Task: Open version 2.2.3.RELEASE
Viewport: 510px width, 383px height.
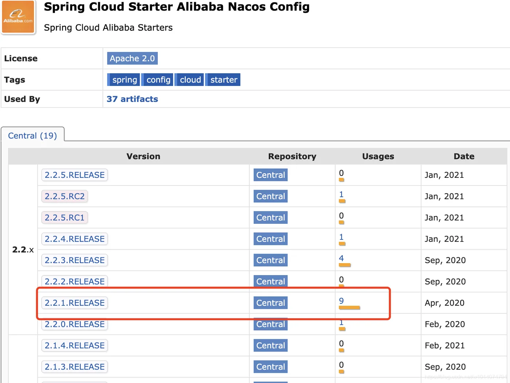Action: pyautogui.click(x=75, y=260)
